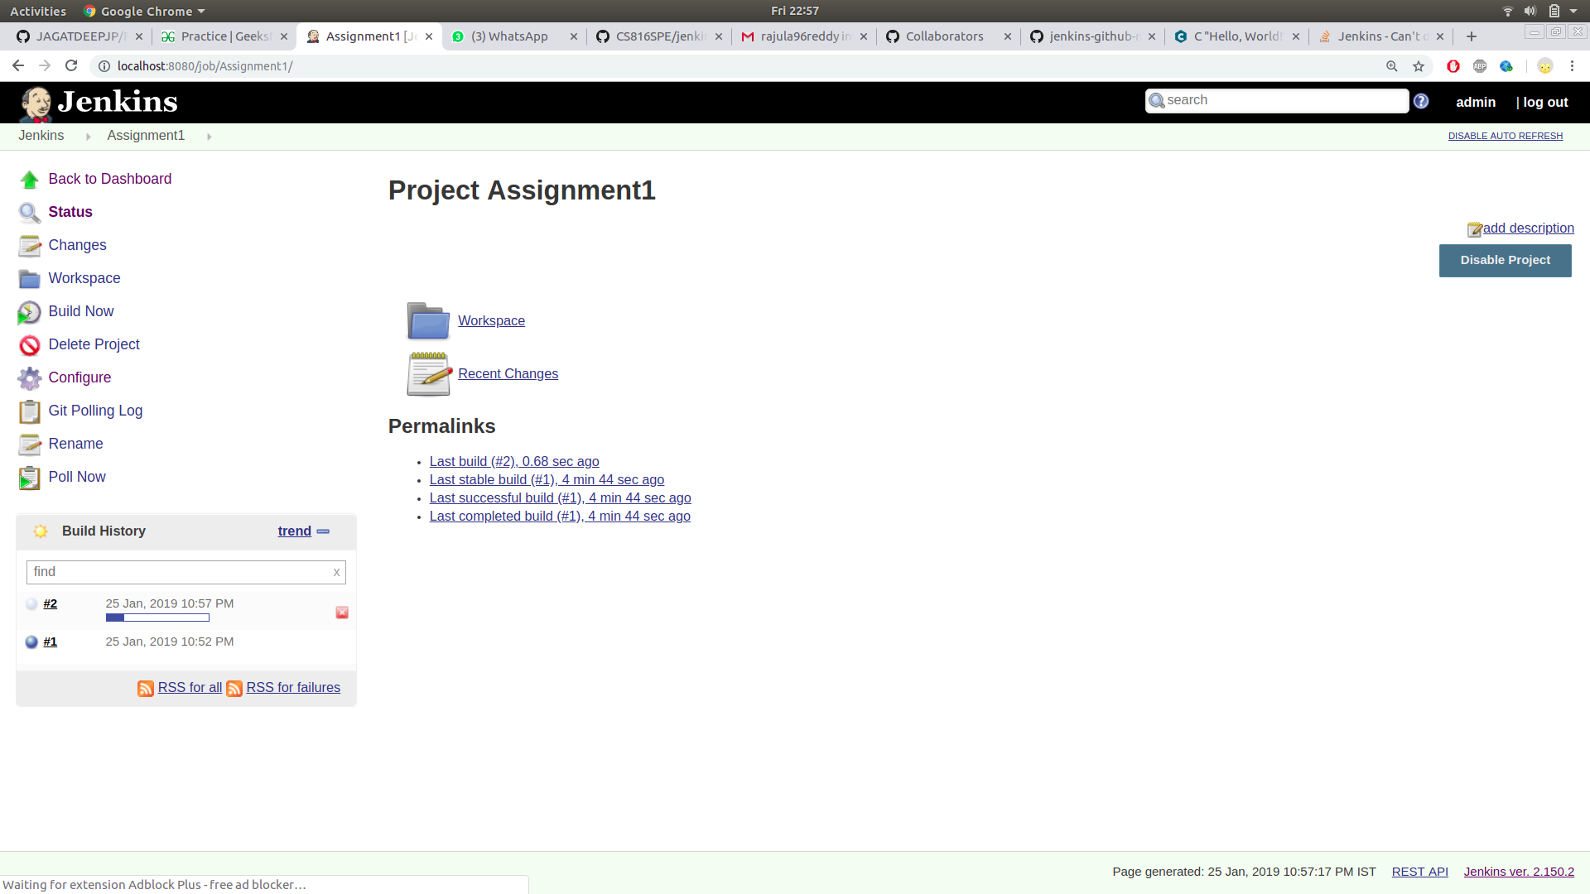Image resolution: width=1590 pixels, height=894 pixels.
Task: Cancel build #2 with red X icon
Action: click(x=342, y=613)
